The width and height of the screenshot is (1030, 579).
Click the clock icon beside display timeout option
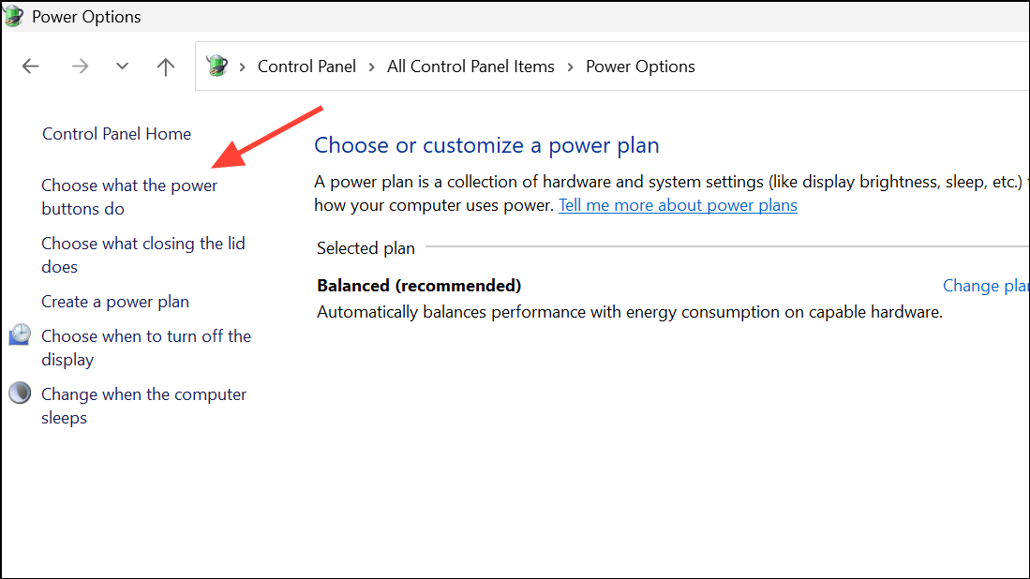point(20,334)
